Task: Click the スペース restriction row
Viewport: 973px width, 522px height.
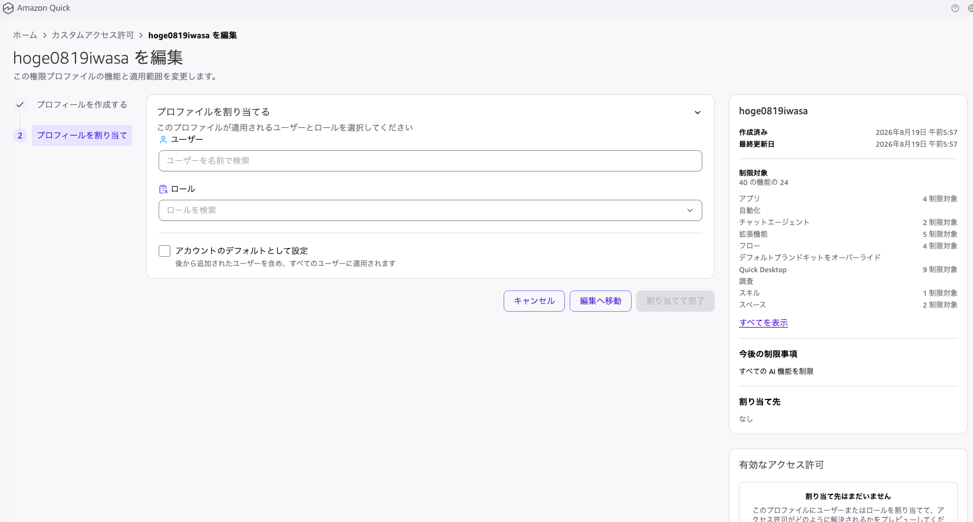Action: point(848,305)
